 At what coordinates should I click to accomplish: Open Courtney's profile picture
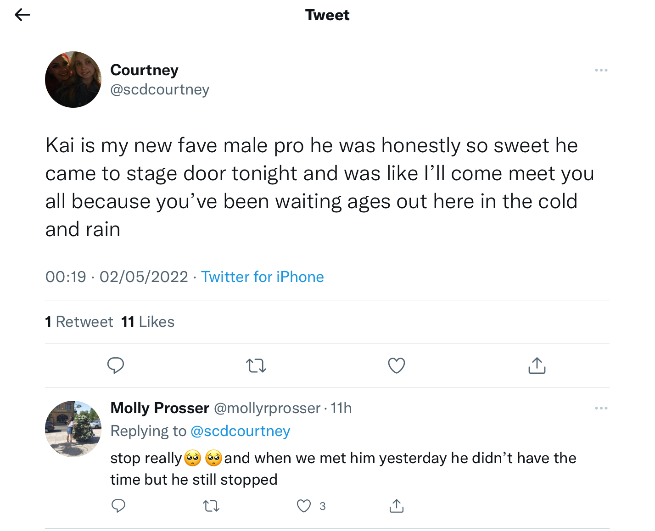pyautogui.click(x=73, y=80)
